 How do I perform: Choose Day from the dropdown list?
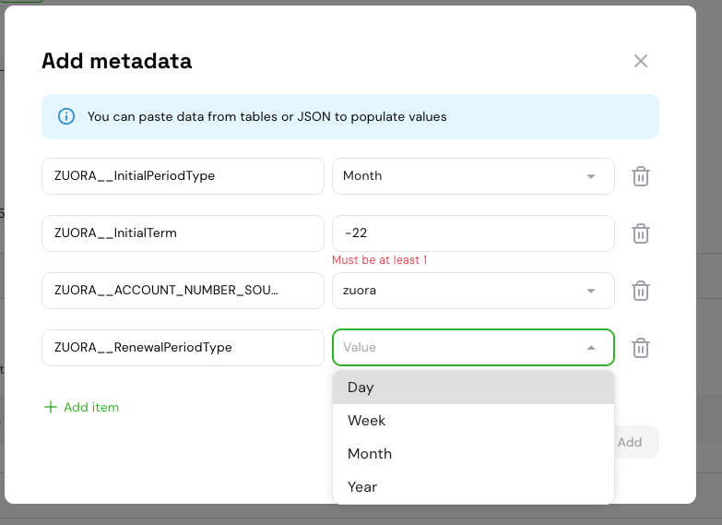tap(473, 388)
